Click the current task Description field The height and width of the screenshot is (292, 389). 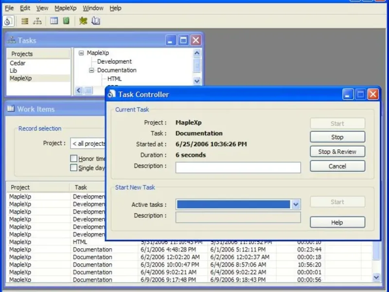[238, 167]
